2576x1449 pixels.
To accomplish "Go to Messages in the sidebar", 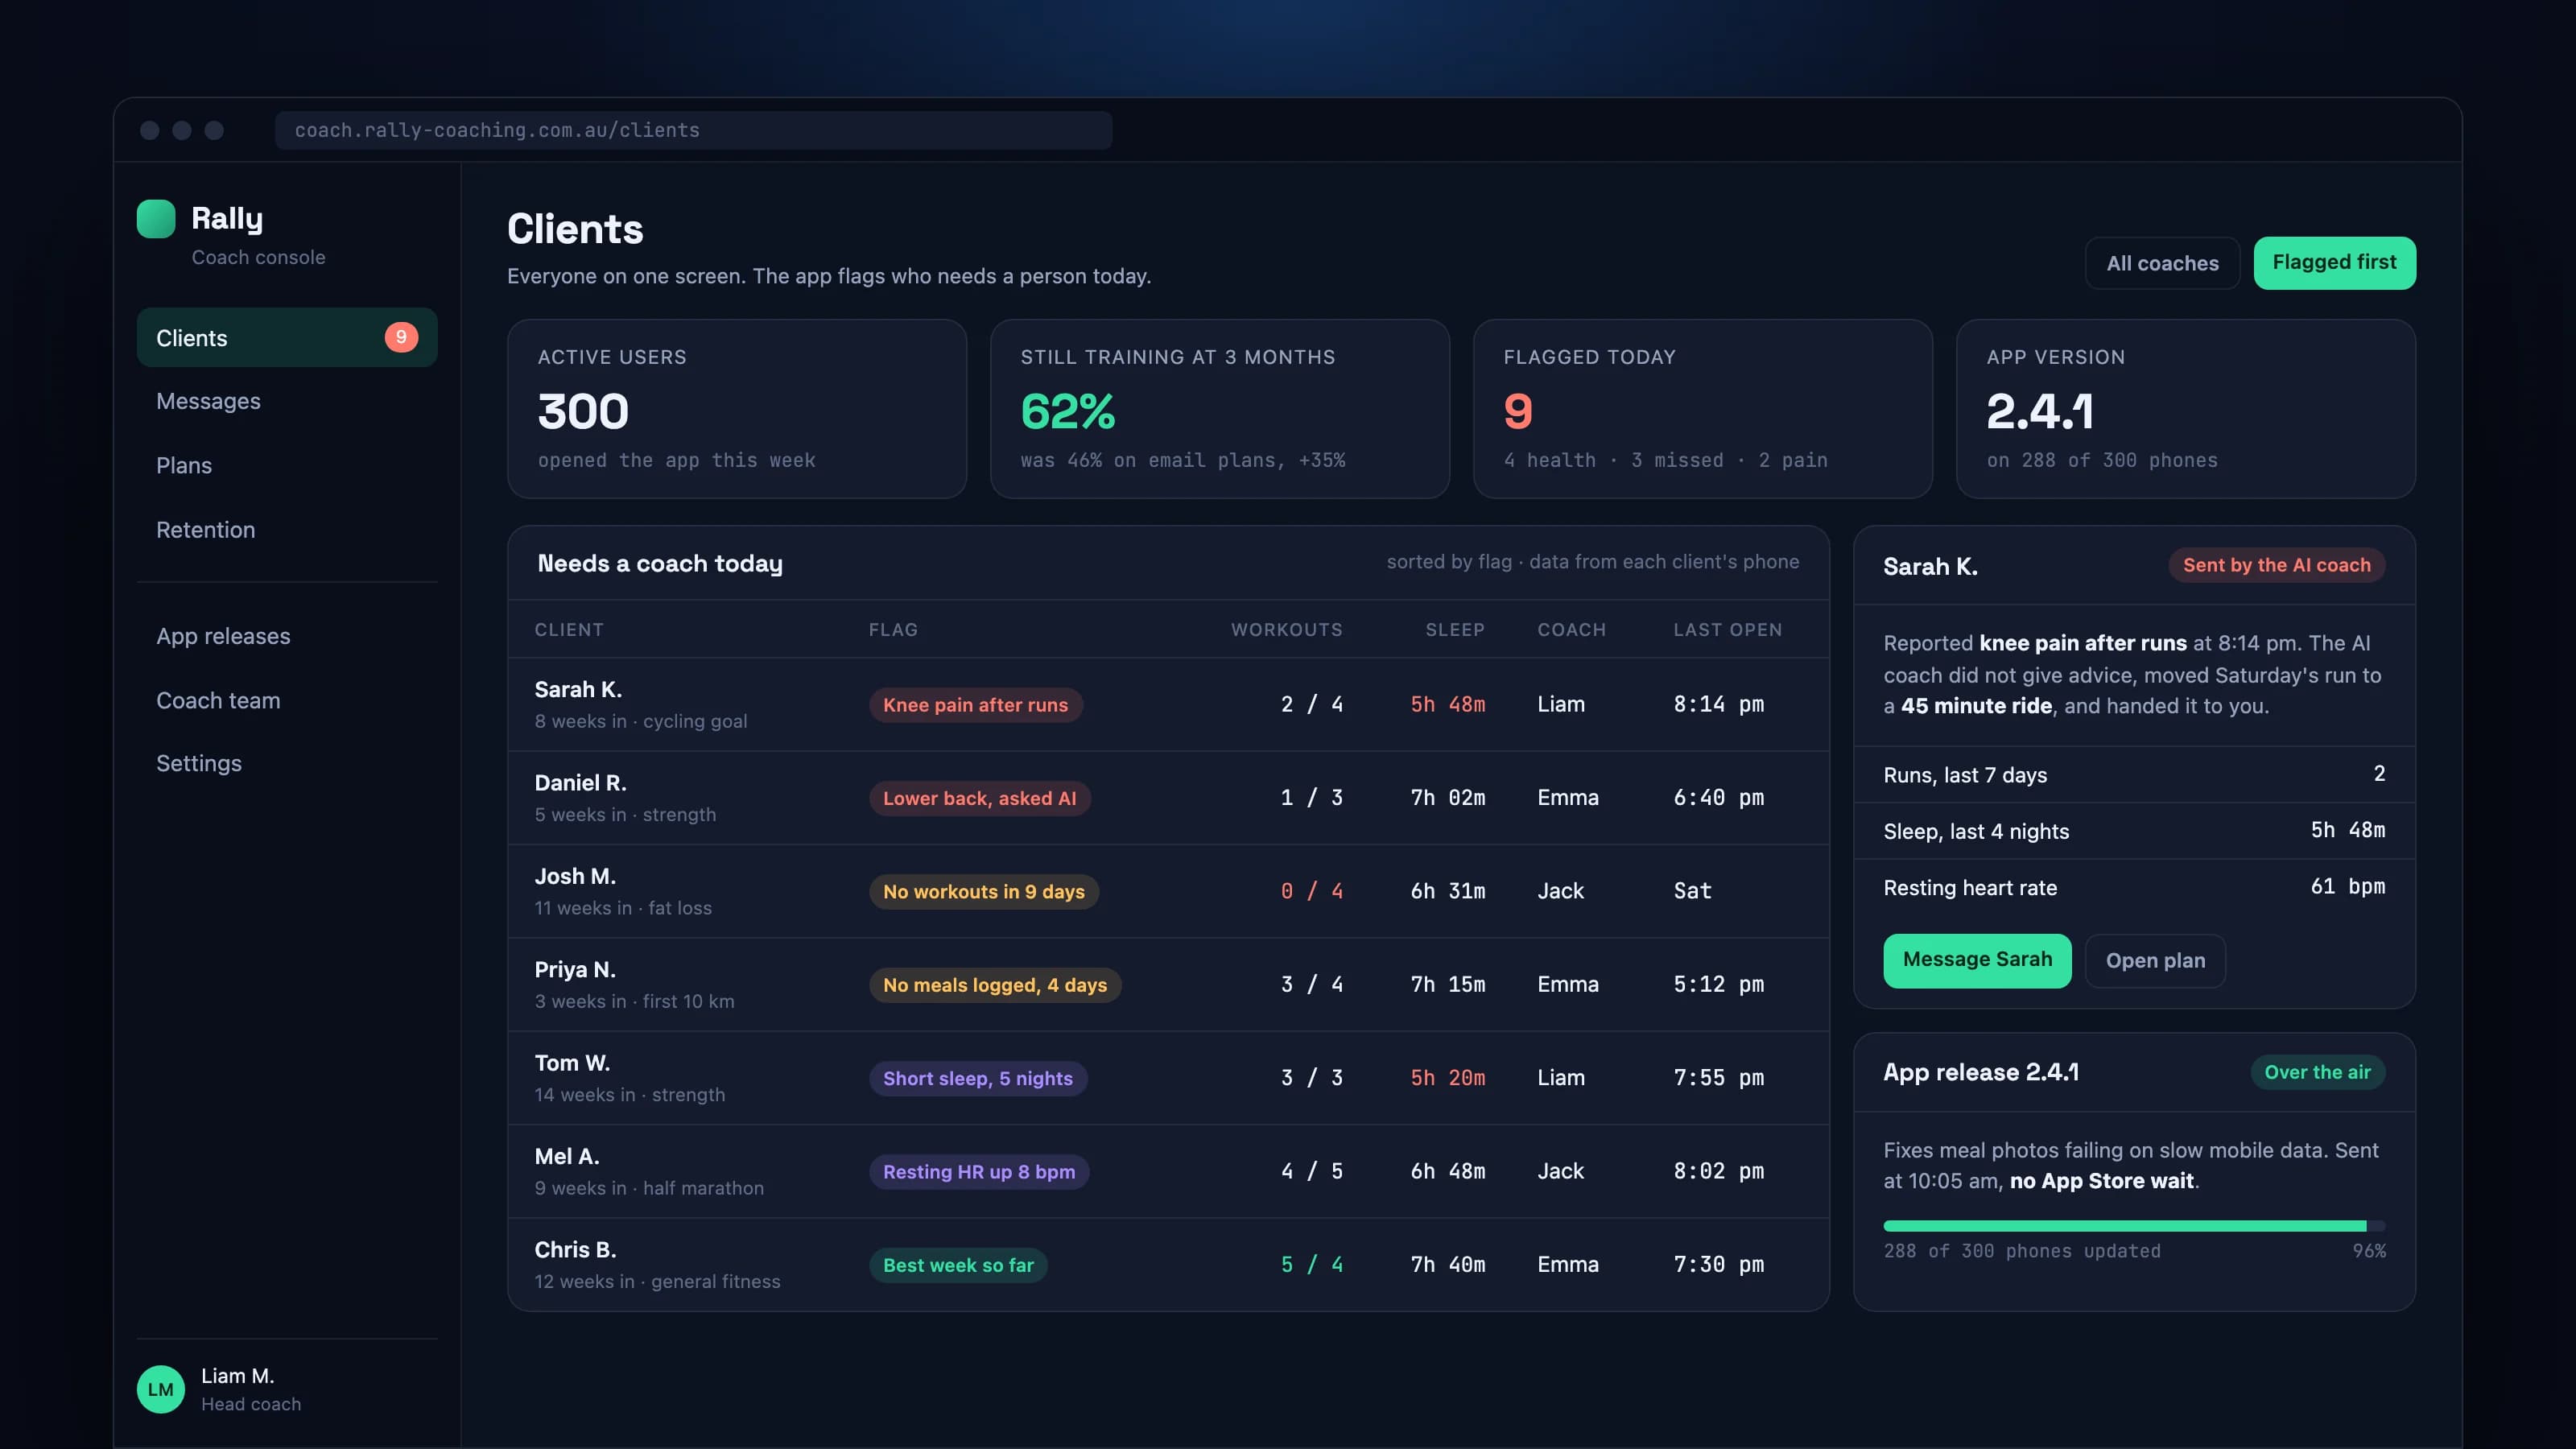I will click(x=287, y=401).
